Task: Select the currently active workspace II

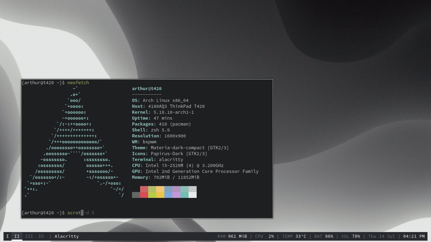Action: pos(17,236)
